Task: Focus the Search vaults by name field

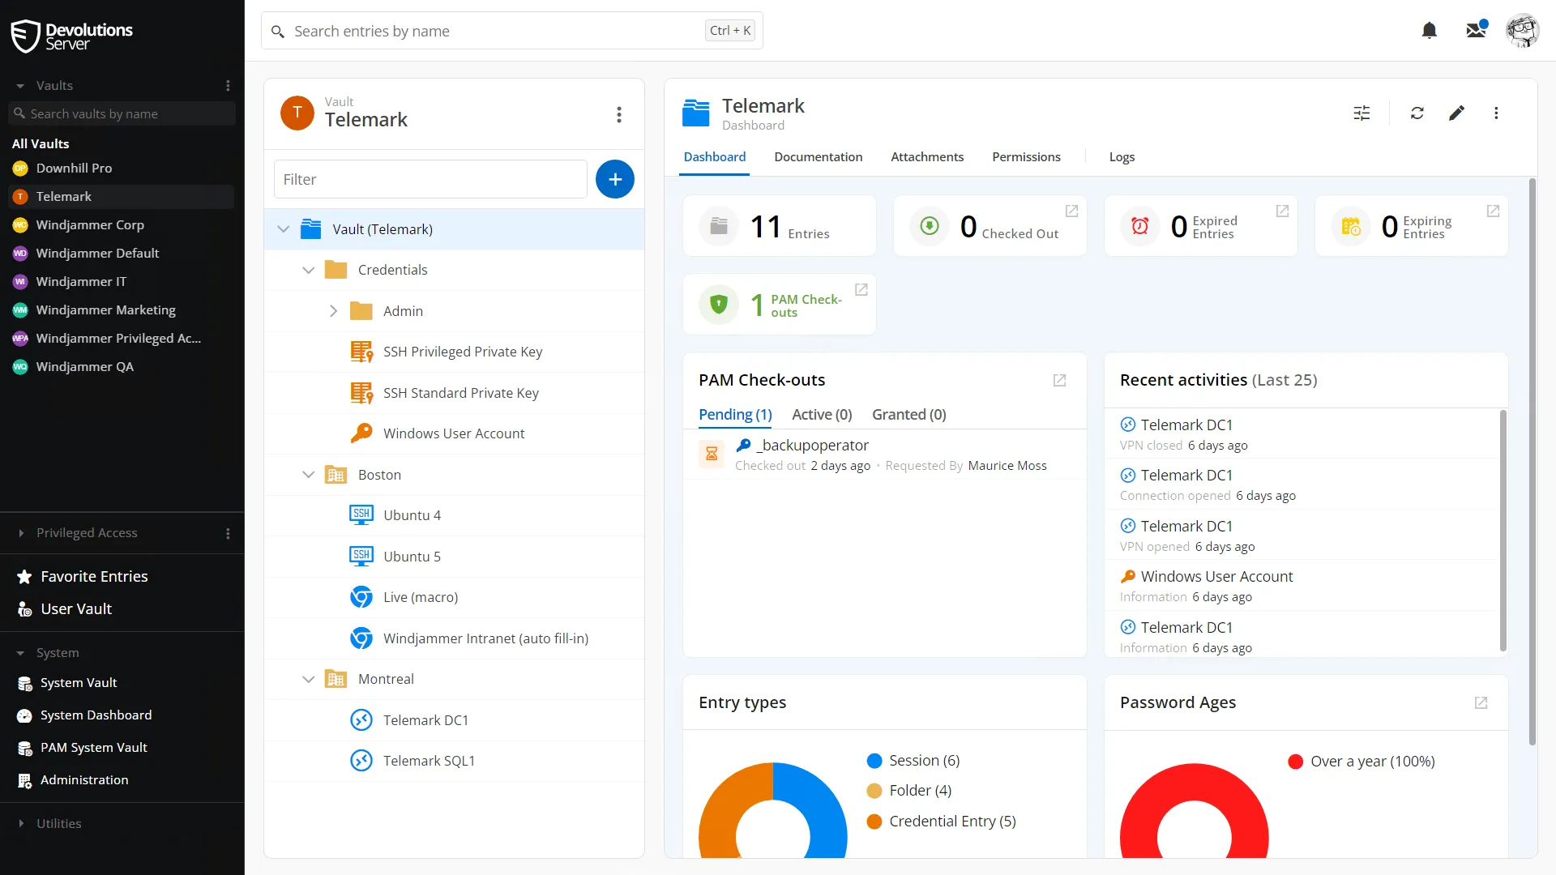Action: coord(122,114)
